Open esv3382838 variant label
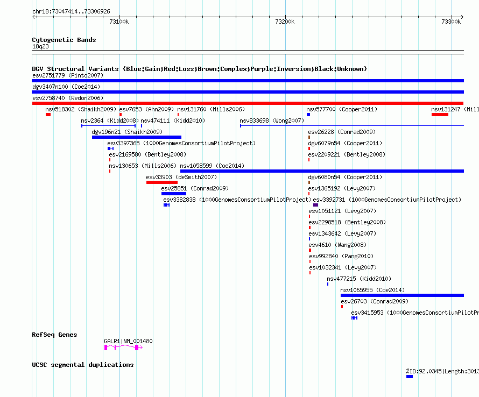Image resolution: width=479 pixels, height=397 pixels. 237,200
